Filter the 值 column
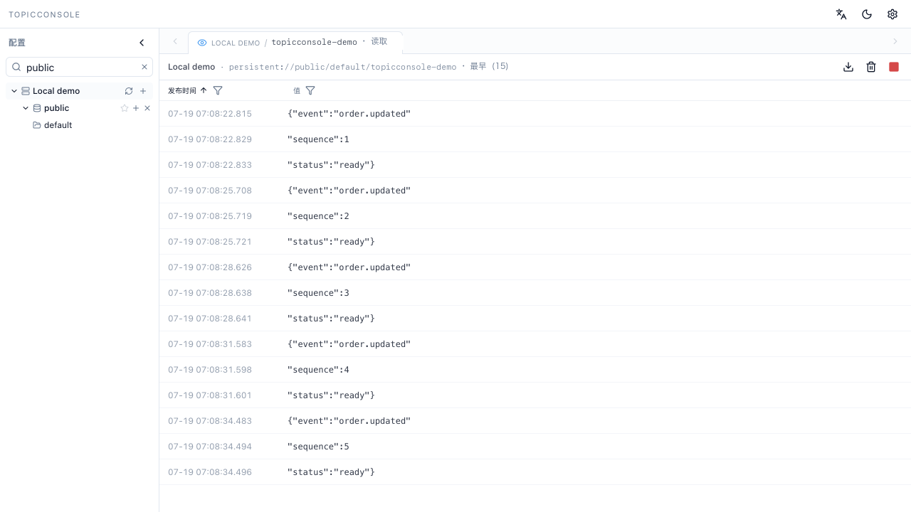 [310, 90]
